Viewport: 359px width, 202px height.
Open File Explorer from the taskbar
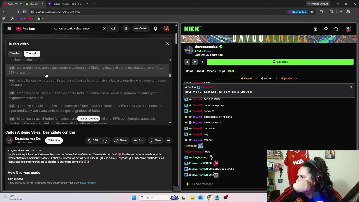point(192,198)
